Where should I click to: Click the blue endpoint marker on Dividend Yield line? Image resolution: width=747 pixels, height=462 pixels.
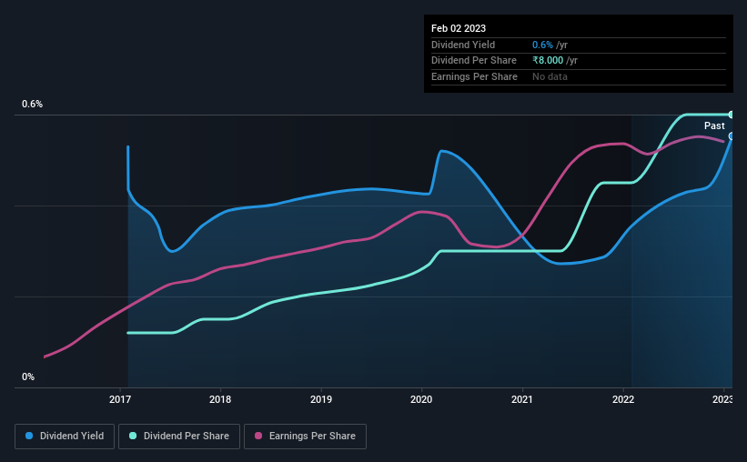tap(732, 136)
